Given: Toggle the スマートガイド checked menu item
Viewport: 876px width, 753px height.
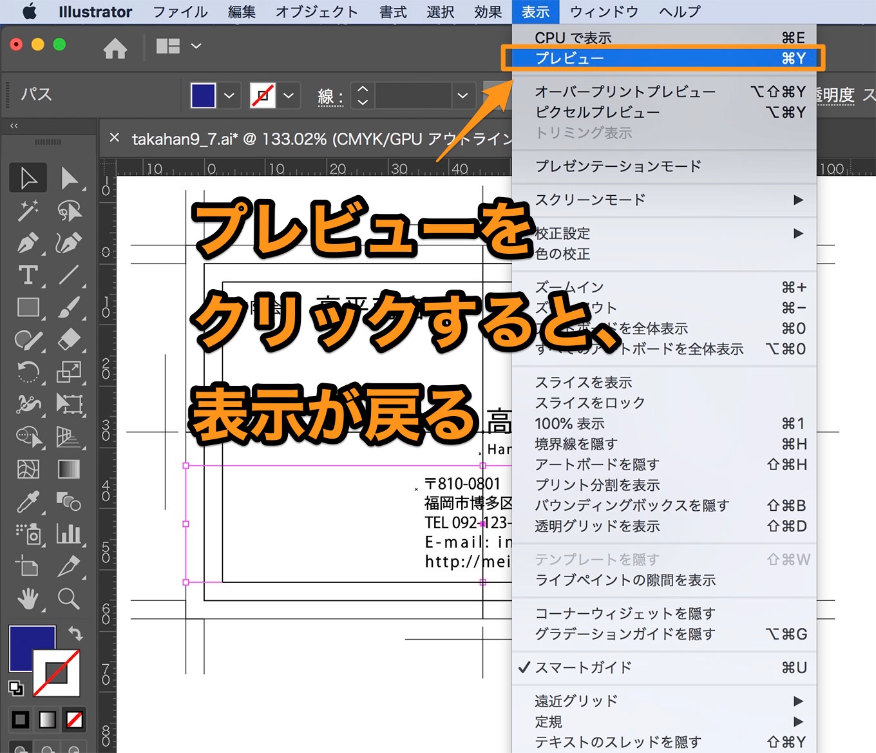Looking at the screenshot, I should tap(663, 667).
